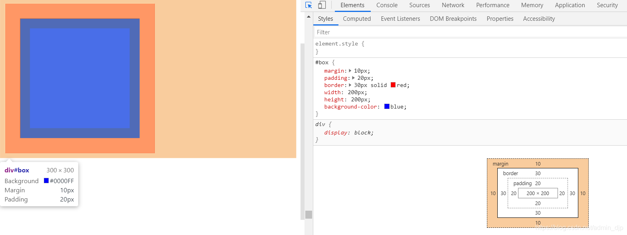This screenshot has height=235, width=627.
Task: Edit the left margin value in box model
Action: tap(493, 194)
